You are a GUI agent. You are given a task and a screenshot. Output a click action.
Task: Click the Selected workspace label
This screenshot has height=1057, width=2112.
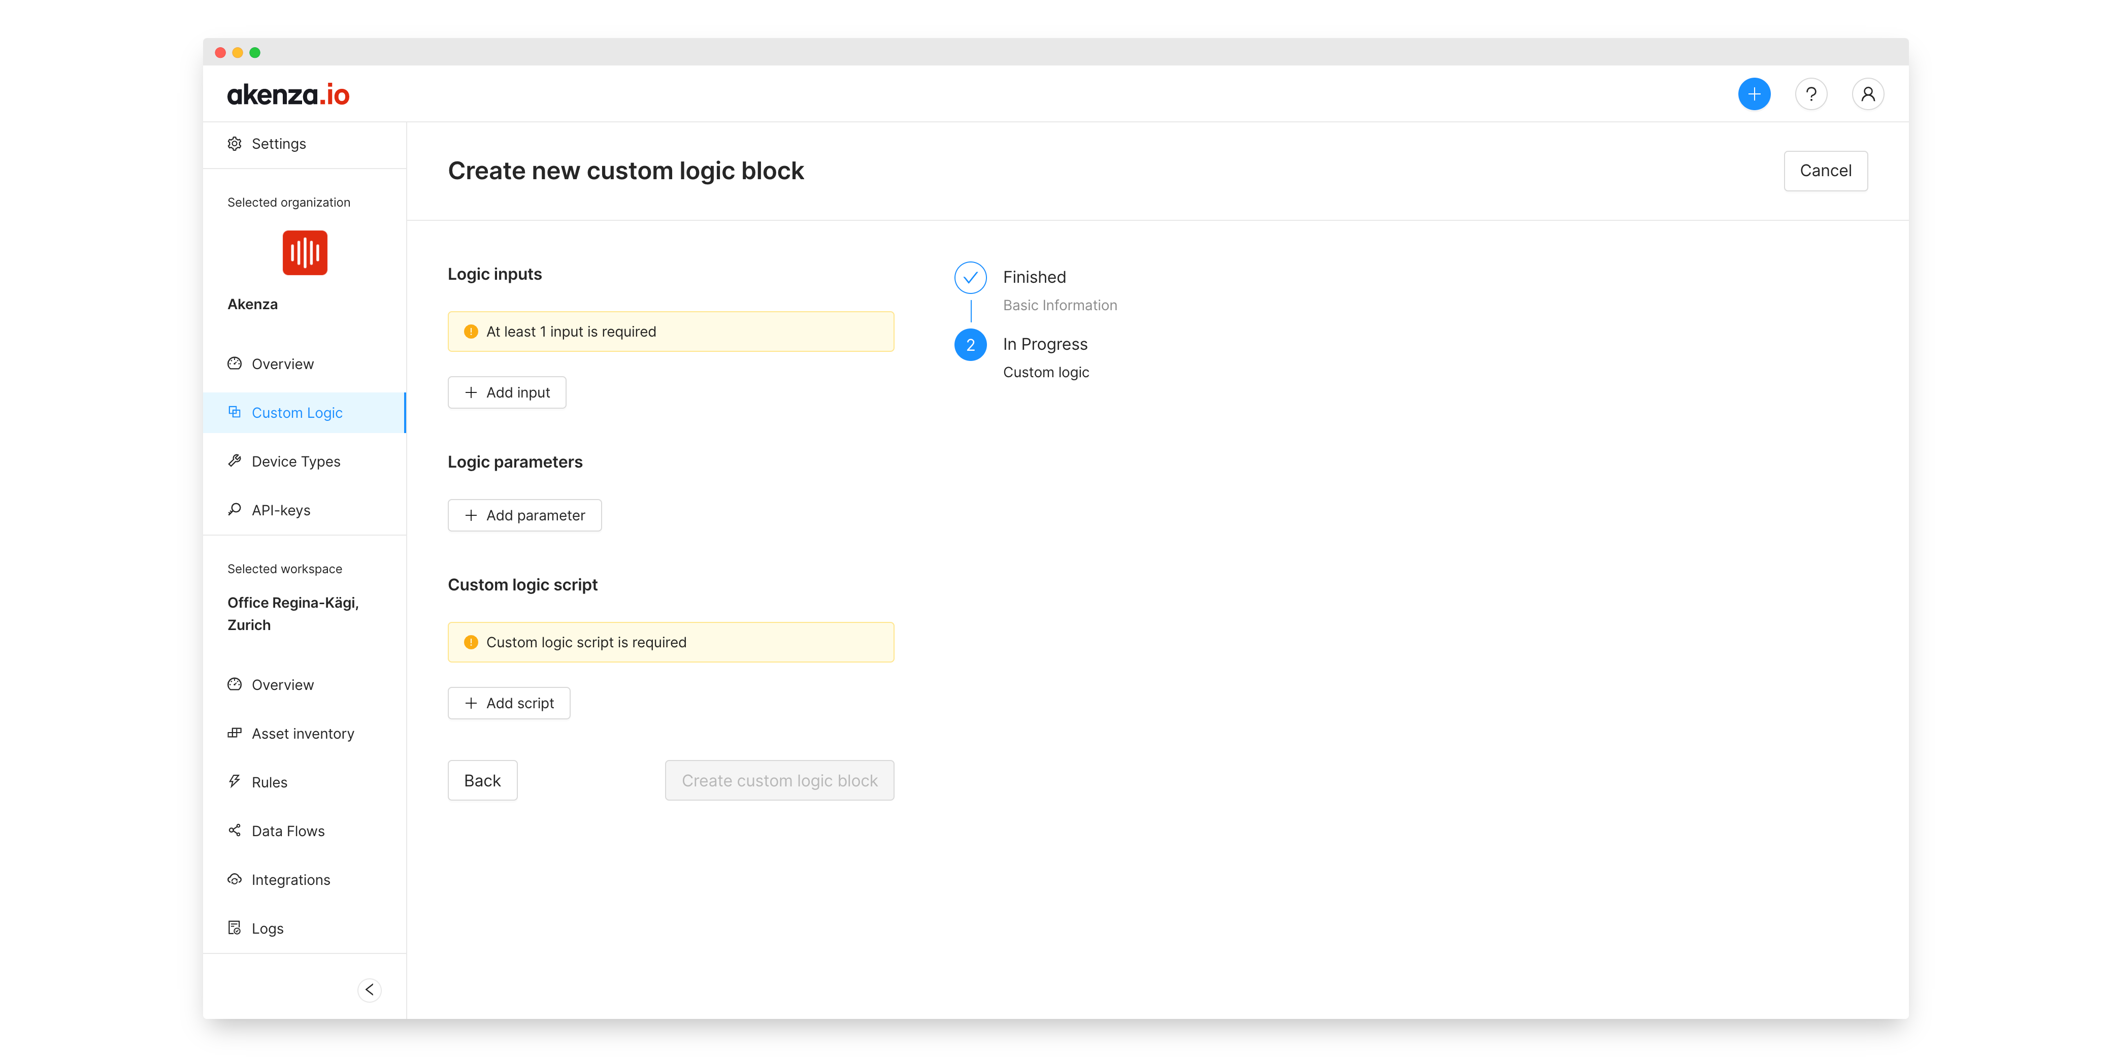click(284, 569)
